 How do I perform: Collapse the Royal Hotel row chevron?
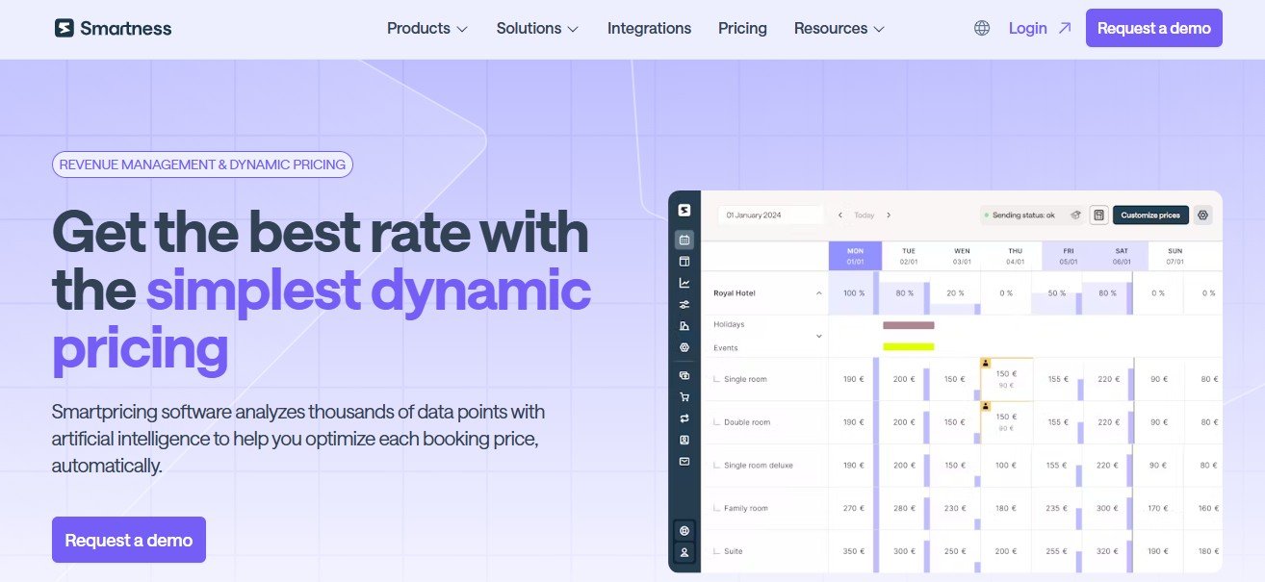point(819,292)
